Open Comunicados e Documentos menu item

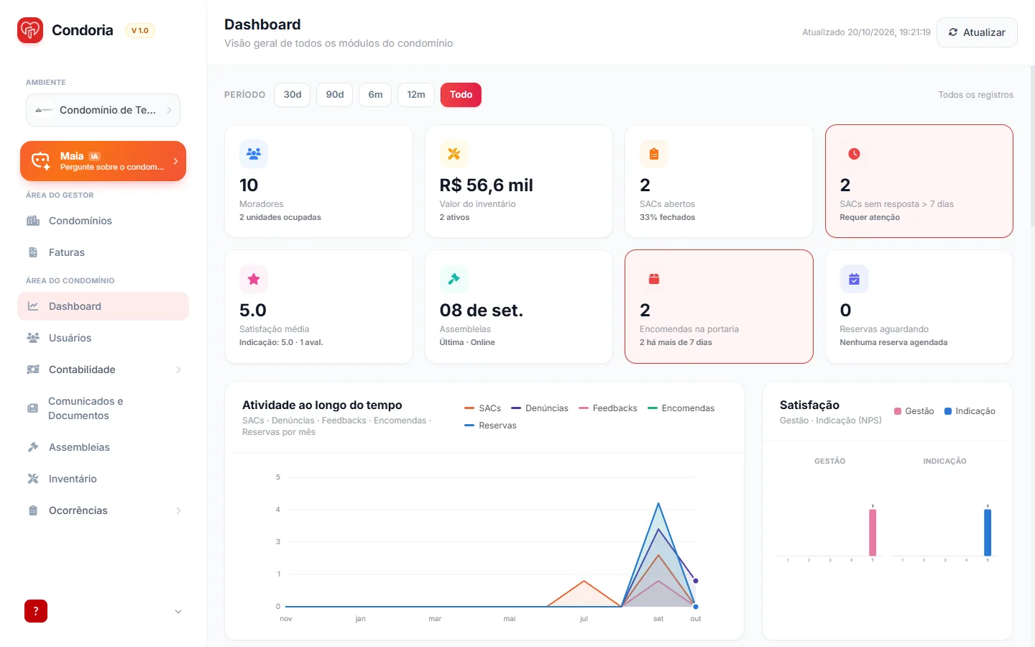pyautogui.click(x=103, y=408)
